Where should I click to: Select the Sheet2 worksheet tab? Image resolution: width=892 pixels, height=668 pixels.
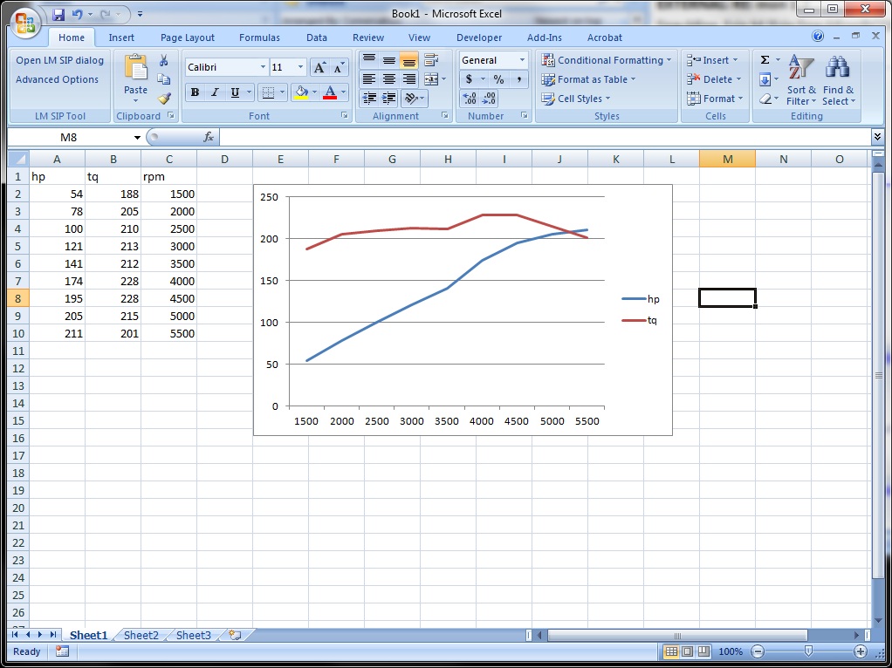coord(141,636)
